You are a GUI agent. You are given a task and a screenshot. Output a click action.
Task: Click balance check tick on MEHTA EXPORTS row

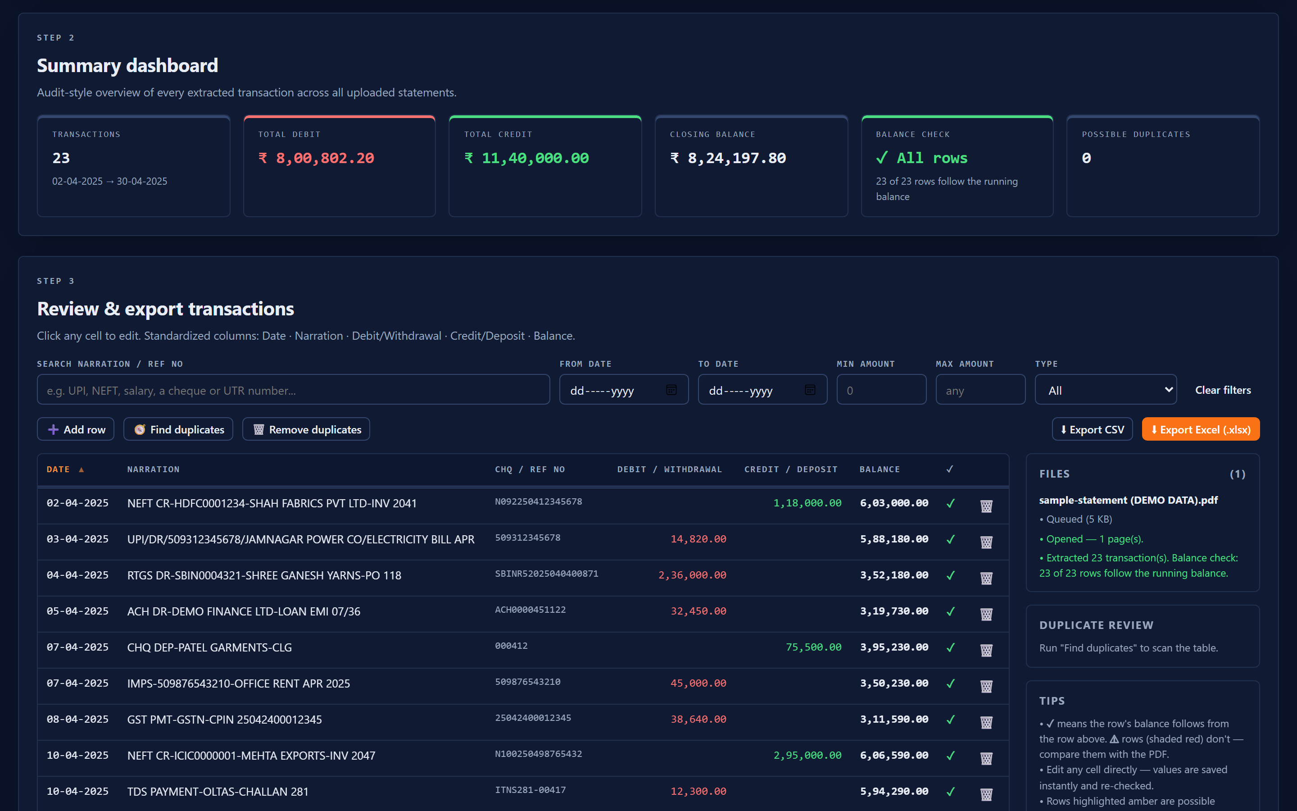tap(950, 755)
